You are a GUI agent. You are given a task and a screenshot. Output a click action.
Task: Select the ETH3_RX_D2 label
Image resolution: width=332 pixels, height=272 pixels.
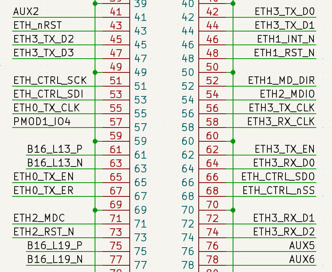click(284, 232)
